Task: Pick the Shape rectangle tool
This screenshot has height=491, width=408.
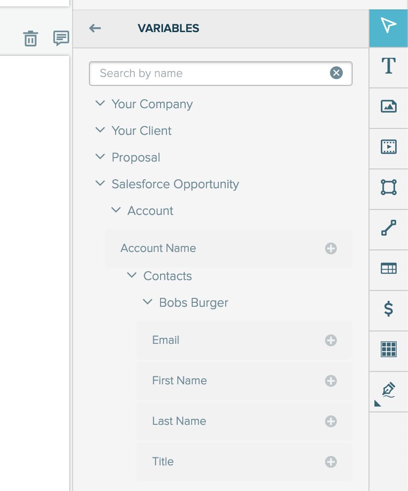Action: coord(389,187)
